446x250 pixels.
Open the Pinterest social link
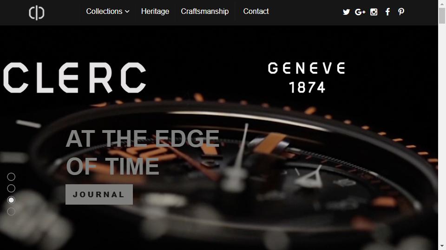point(401,12)
